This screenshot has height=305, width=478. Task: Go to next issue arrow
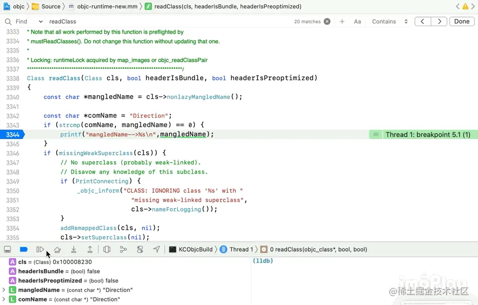(473, 6)
